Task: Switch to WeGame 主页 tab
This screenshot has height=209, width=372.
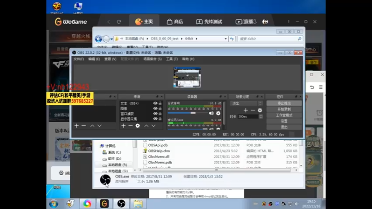Action: click(144, 21)
